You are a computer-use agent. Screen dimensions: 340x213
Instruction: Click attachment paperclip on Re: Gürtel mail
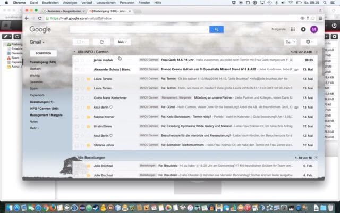tap(296, 108)
